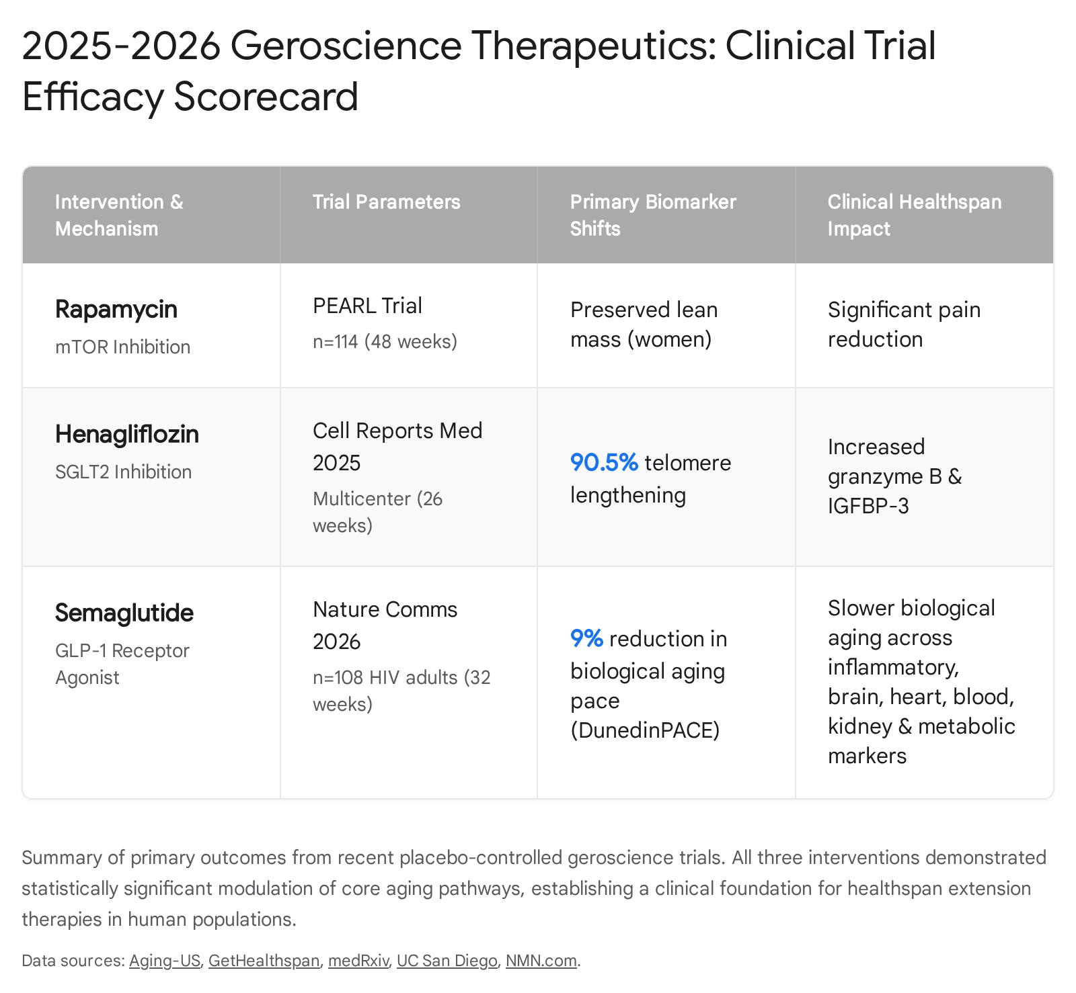Open the Aging-US source link
Viewport: 1076px width, 993px height.
click(x=165, y=961)
